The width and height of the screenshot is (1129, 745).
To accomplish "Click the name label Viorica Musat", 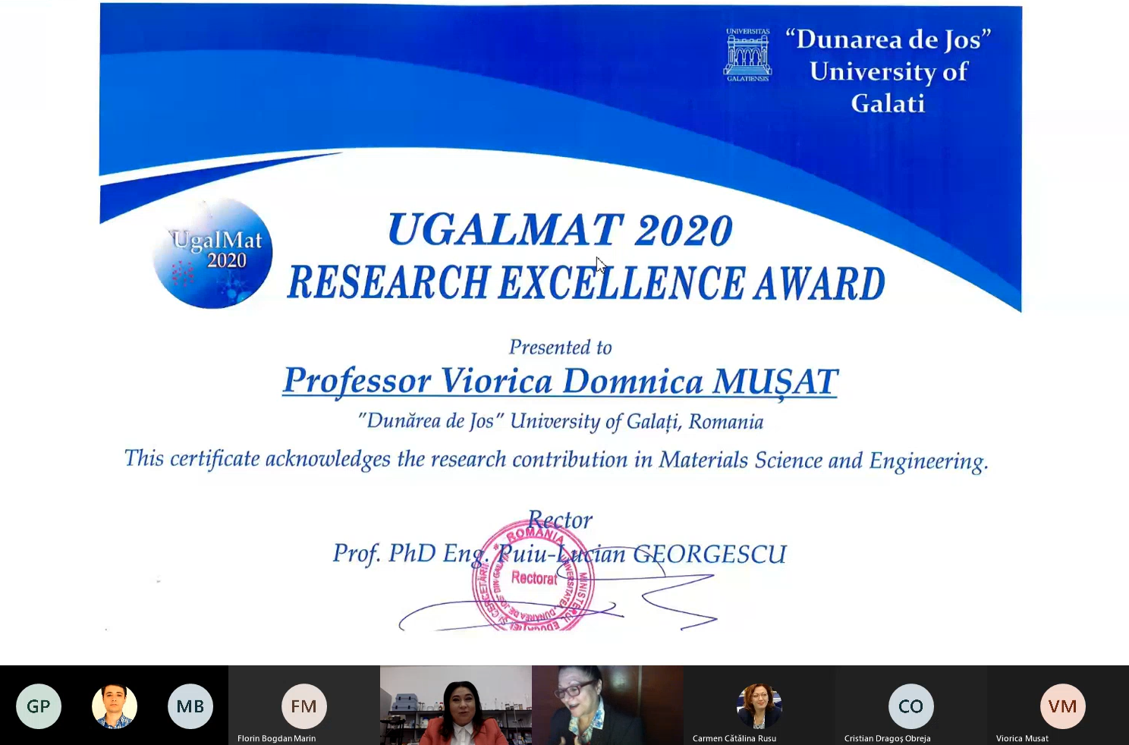I will (1023, 738).
